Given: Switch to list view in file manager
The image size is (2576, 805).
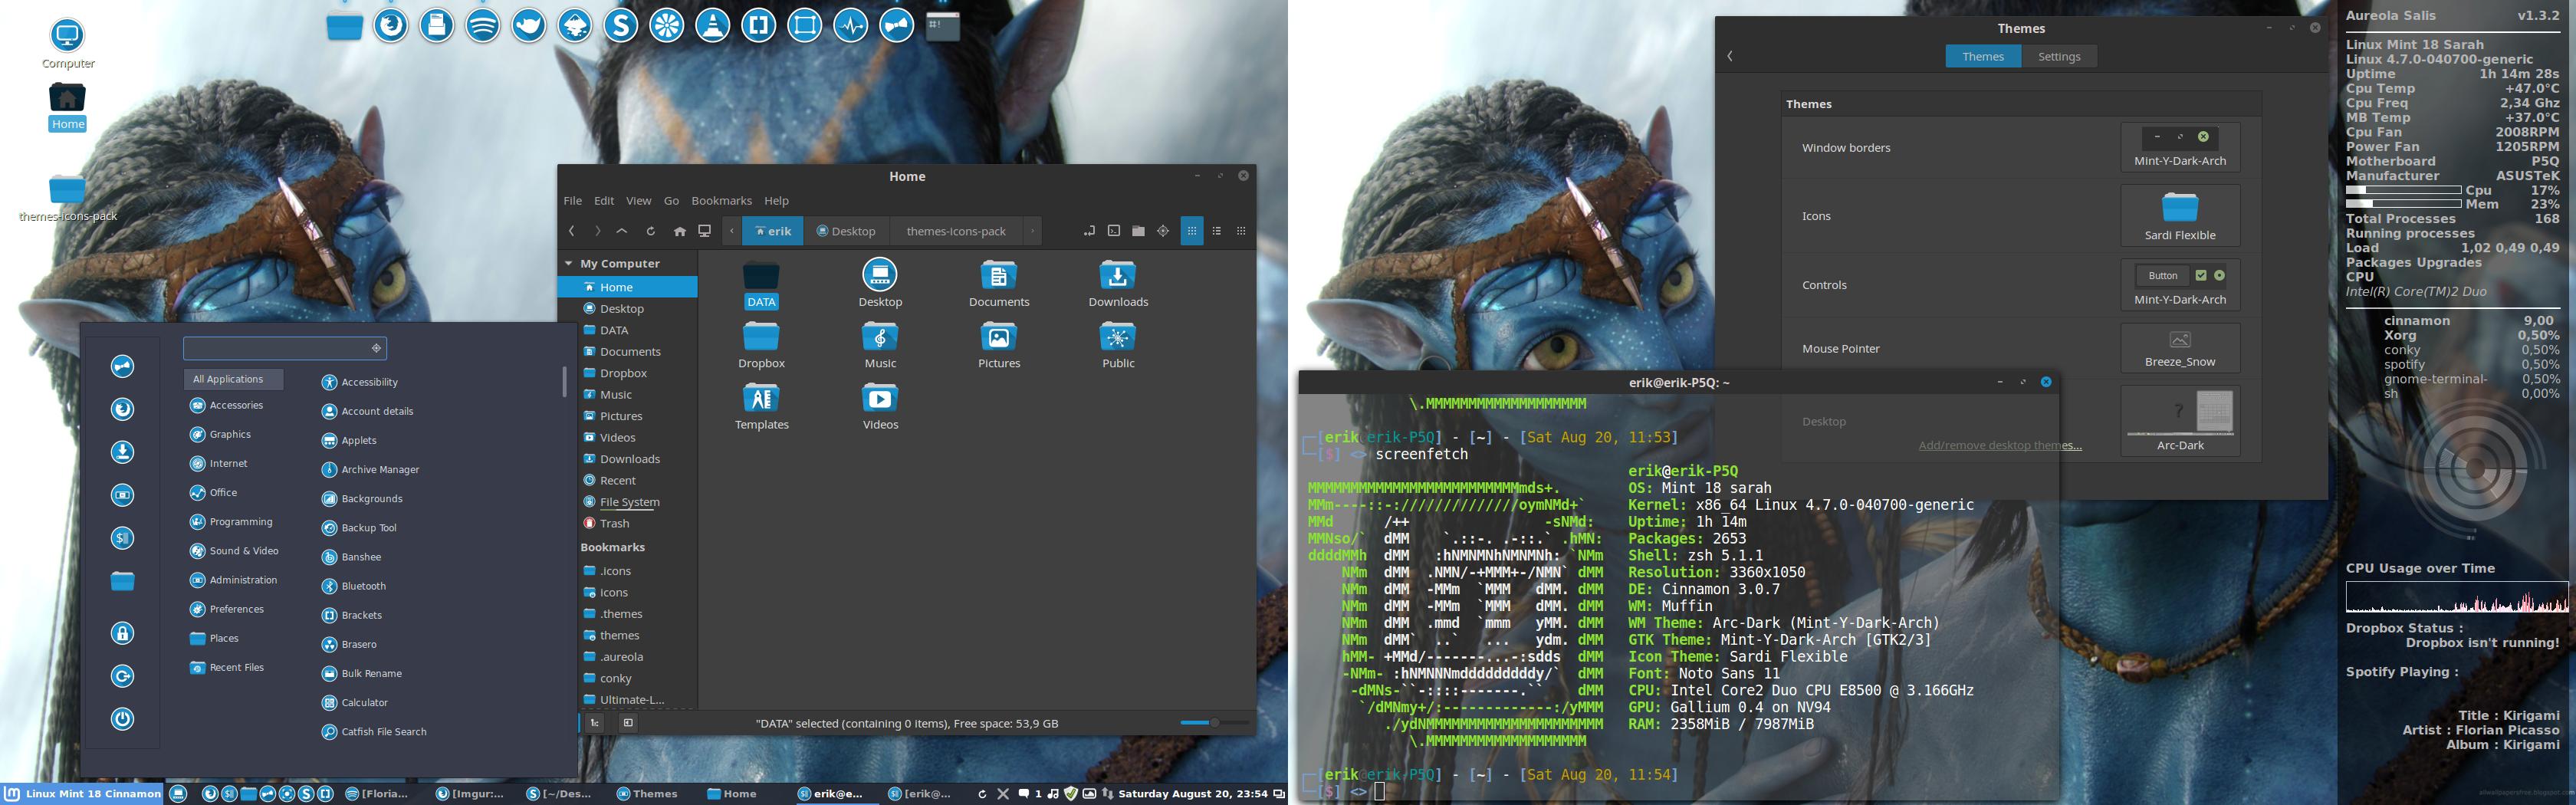Looking at the screenshot, I should tap(1217, 231).
